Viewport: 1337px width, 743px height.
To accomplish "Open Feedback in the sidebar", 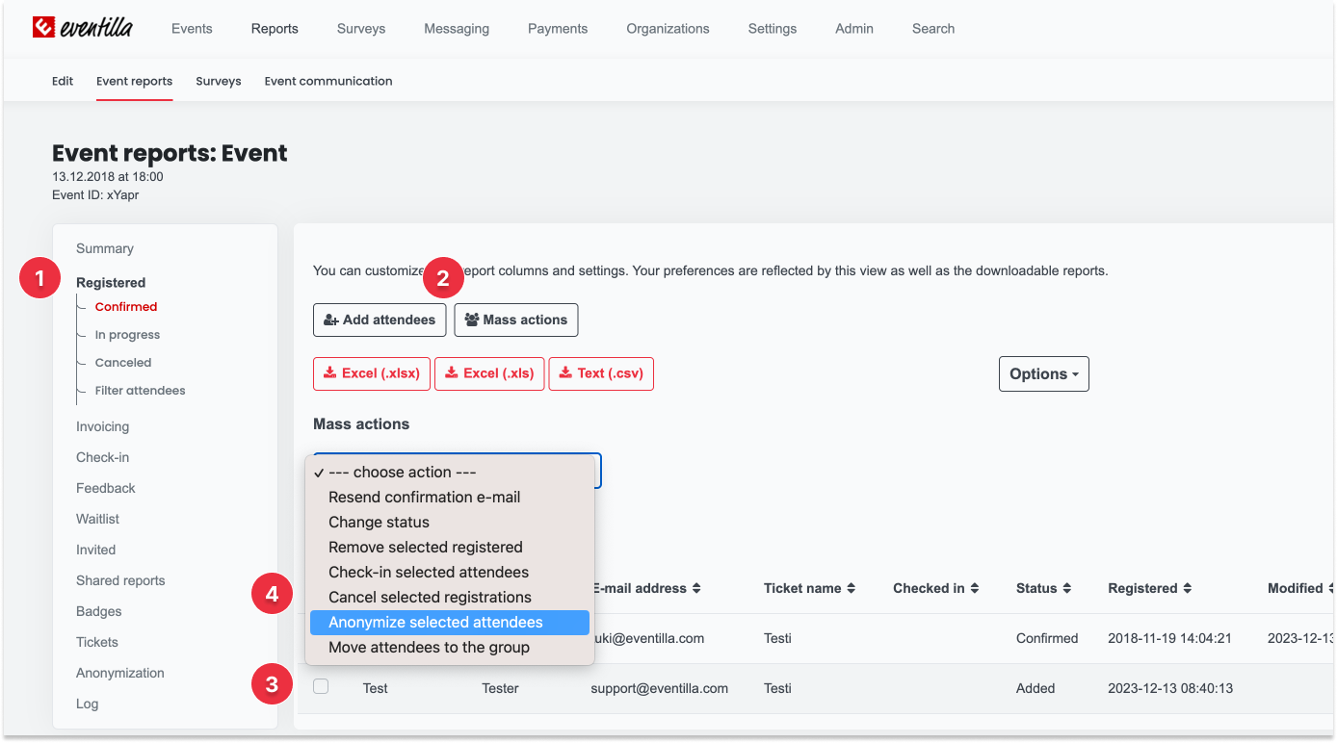I will coord(106,488).
